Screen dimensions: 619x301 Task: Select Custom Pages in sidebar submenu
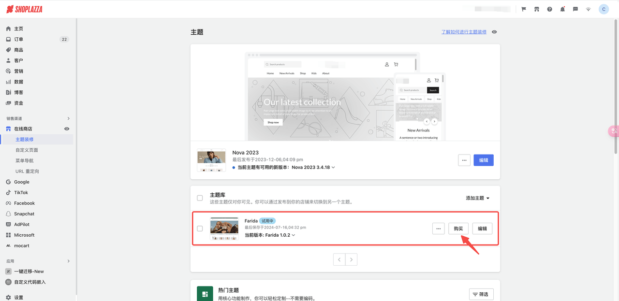(27, 150)
